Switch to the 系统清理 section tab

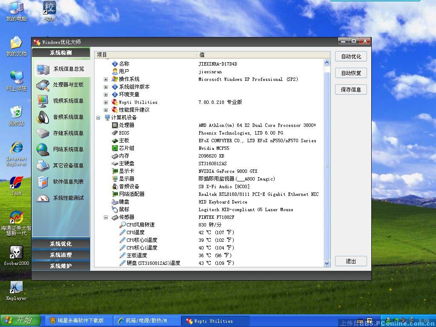61,255
